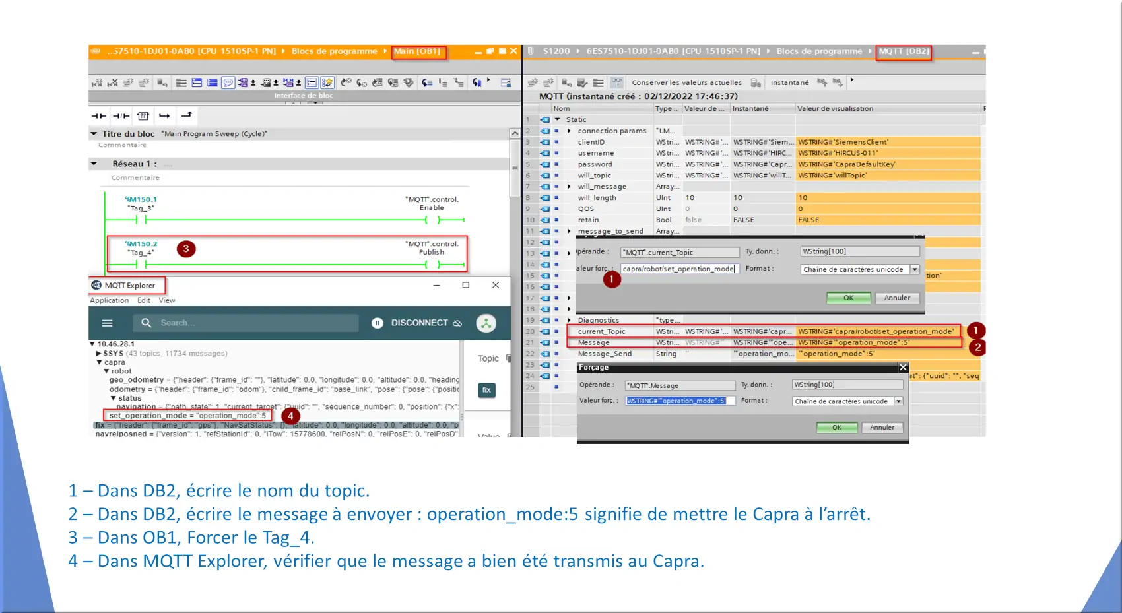
Task: Pause updates in MQTT Explorer
Action: pyautogui.click(x=378, y=323)
